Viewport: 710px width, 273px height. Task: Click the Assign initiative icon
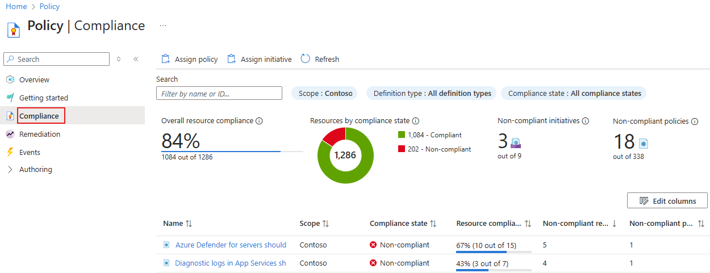click(x=231, y=59)
